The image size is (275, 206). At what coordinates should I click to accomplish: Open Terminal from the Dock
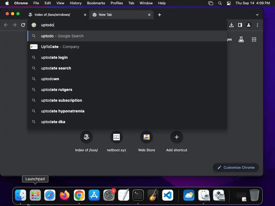point(138,195)
